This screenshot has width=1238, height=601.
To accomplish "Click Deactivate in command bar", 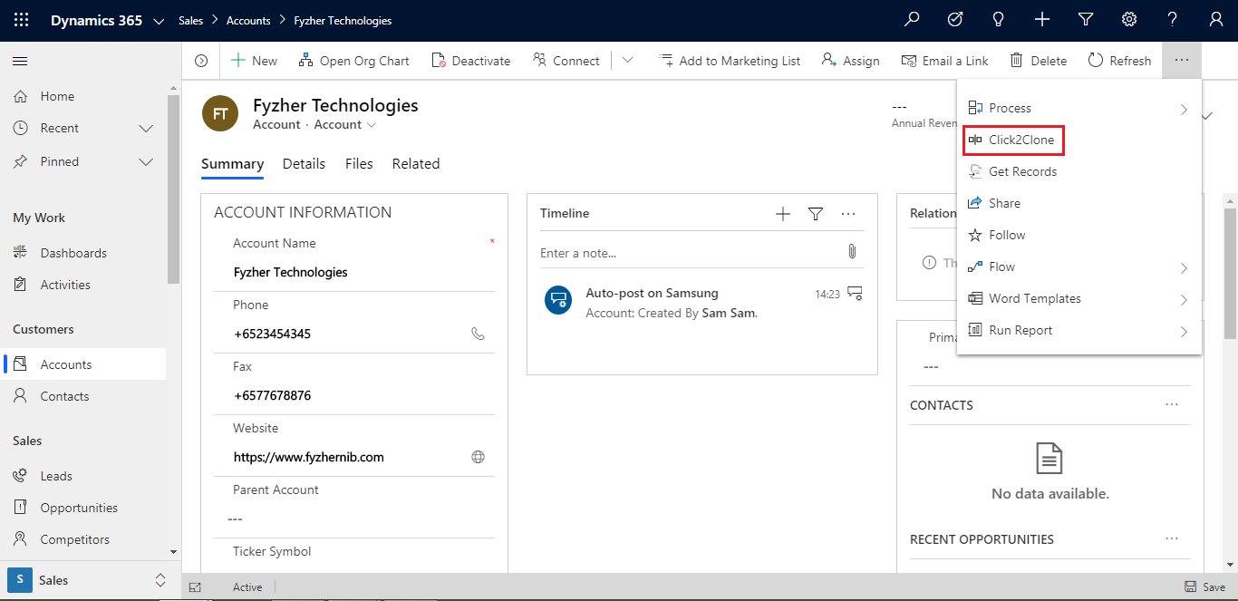I will click(x=470, y=61).
